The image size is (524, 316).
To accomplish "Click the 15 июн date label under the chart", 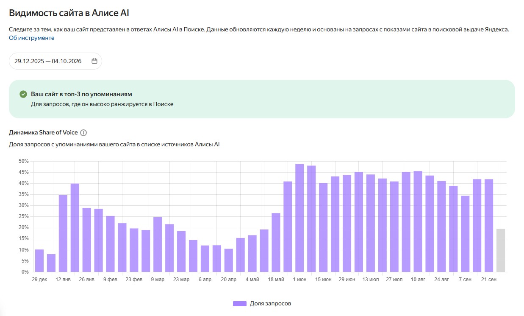I will tap(323, 280).
